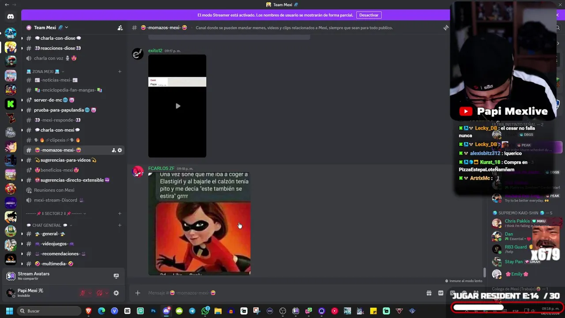The width and height of the screenshot is (565, 318).
Task: Open the green Kick server icon
Action: pyautogui.click(x=11, y=104)
